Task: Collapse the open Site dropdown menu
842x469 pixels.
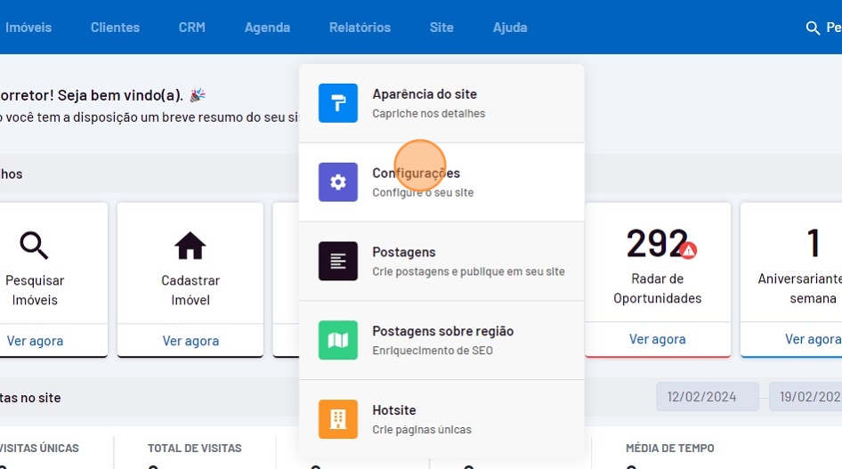Action: tap(441, 28)
